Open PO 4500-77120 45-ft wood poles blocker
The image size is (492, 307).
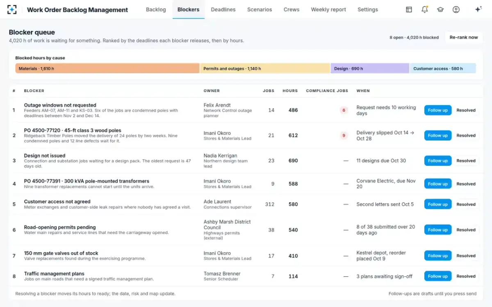coord(73,131)
